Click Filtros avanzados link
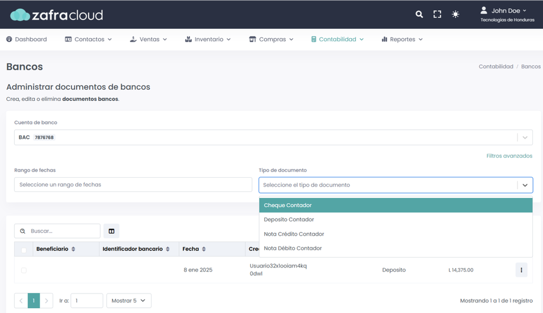 (509, 156)
